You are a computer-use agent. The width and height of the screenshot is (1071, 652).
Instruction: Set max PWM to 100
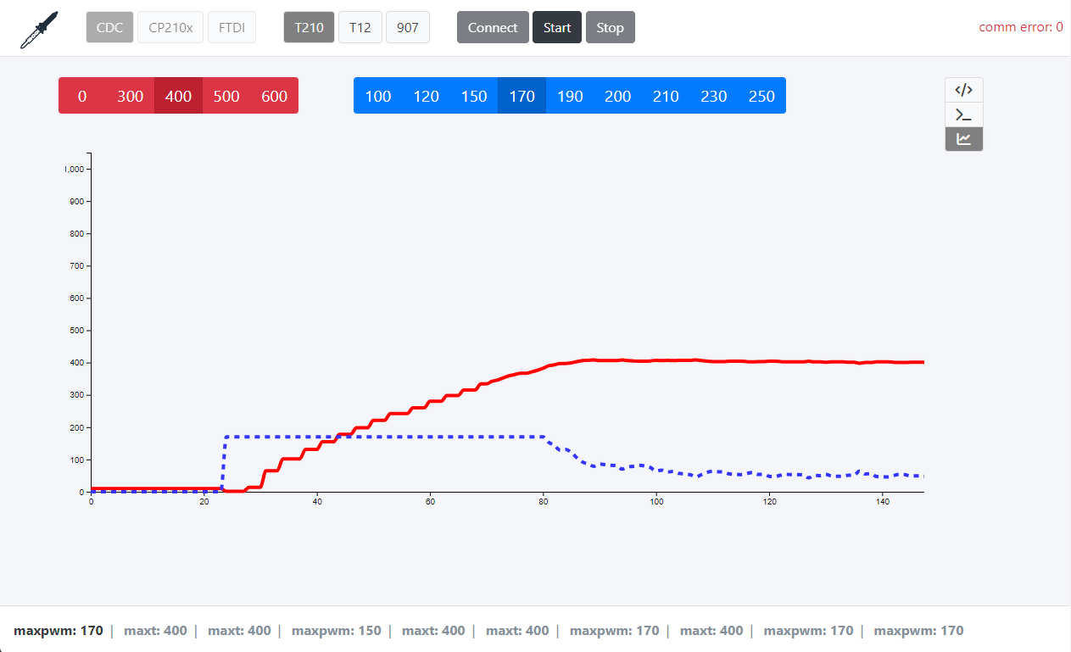pos(377,96)
